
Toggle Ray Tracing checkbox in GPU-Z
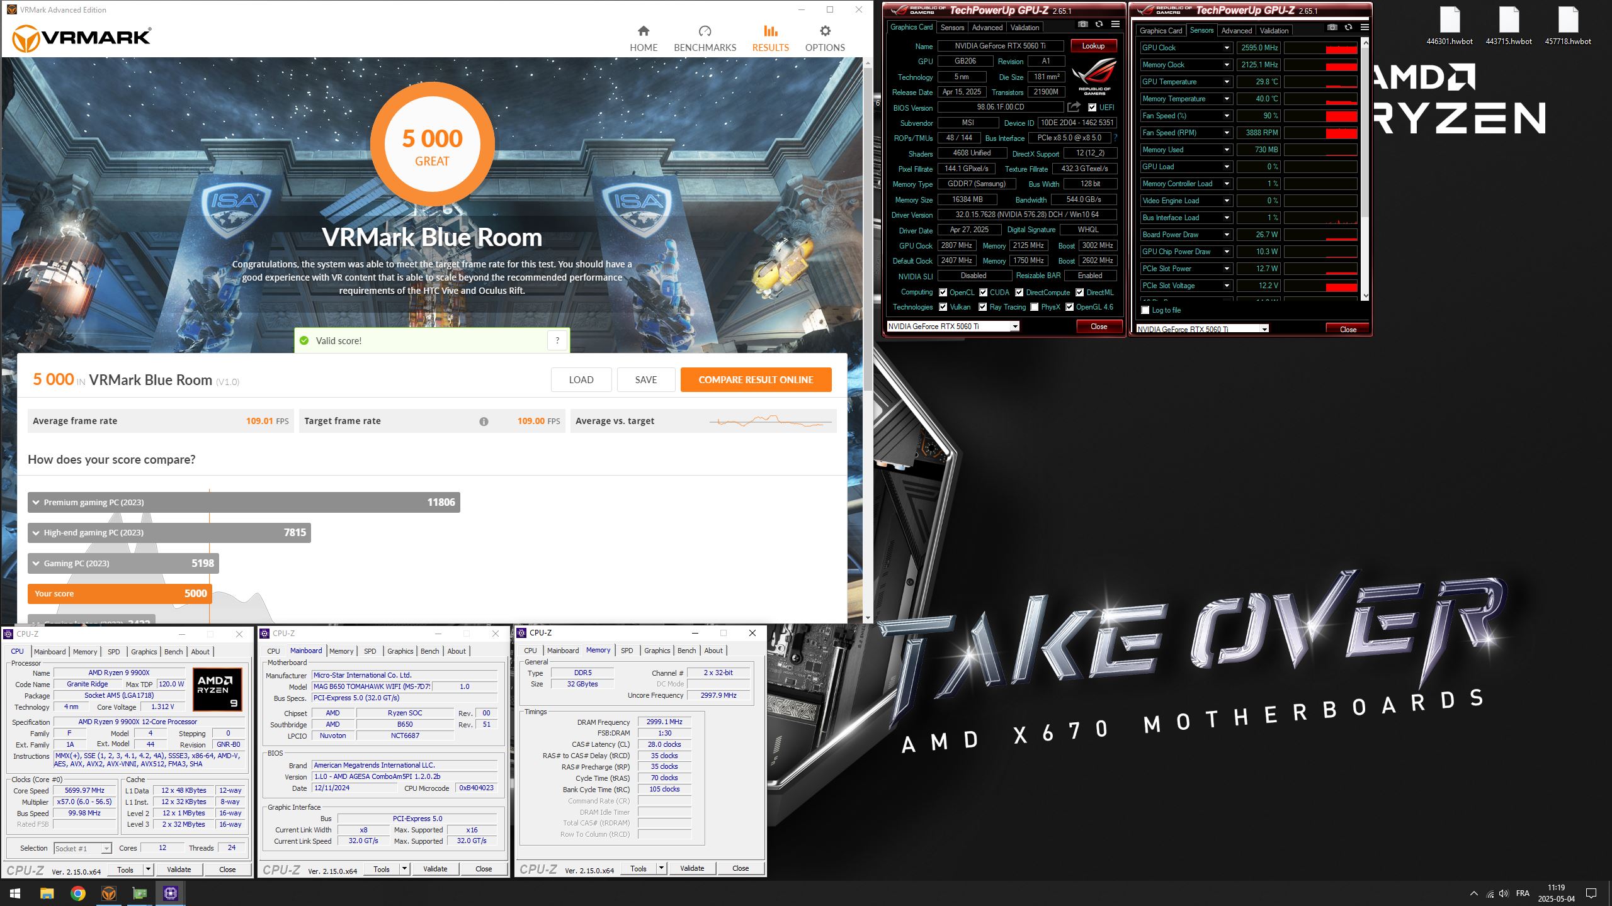982,307
